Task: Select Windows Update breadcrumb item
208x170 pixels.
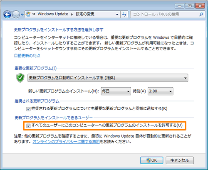Action: tap(53, 14)
